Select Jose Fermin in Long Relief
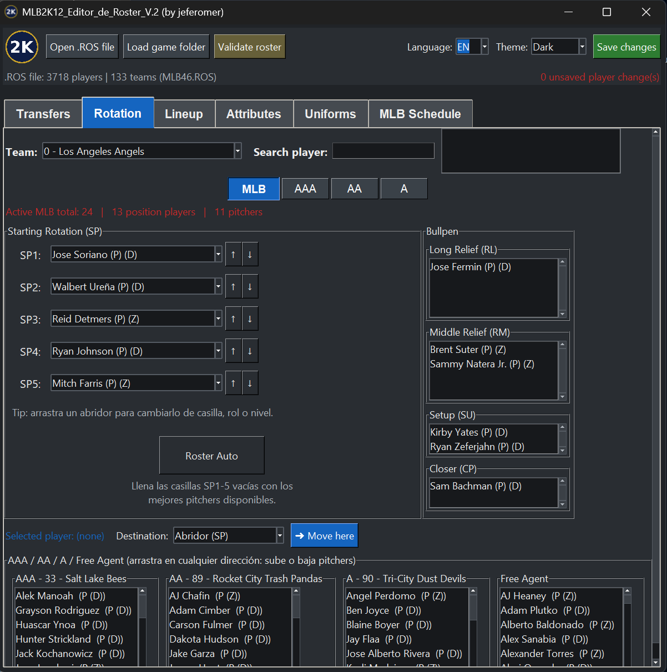This screenshot has height=672, width=667. pos(493,267)
